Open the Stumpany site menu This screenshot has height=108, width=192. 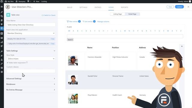(x=21, y=1)
